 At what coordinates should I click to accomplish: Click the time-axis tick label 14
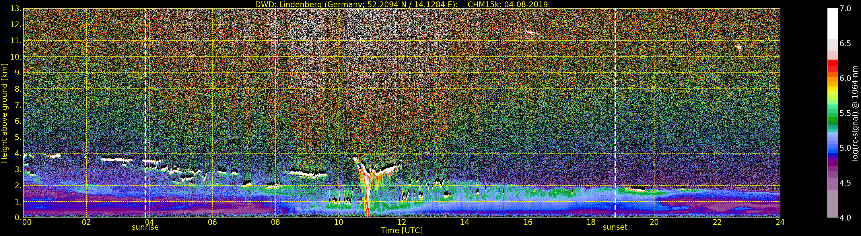464,222
